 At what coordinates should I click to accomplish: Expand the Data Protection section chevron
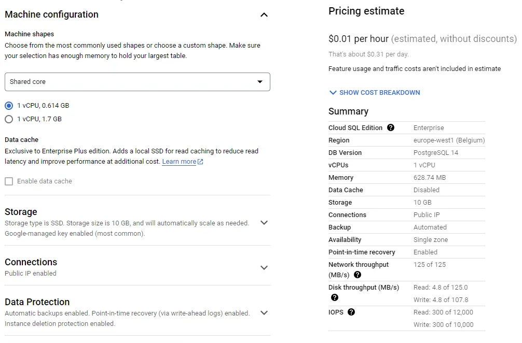pos(264,313)
